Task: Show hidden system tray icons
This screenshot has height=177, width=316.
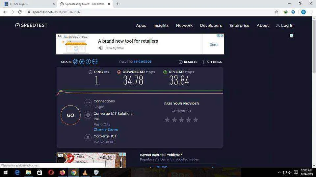Action: pyautogui.click(x=279, y=172)
